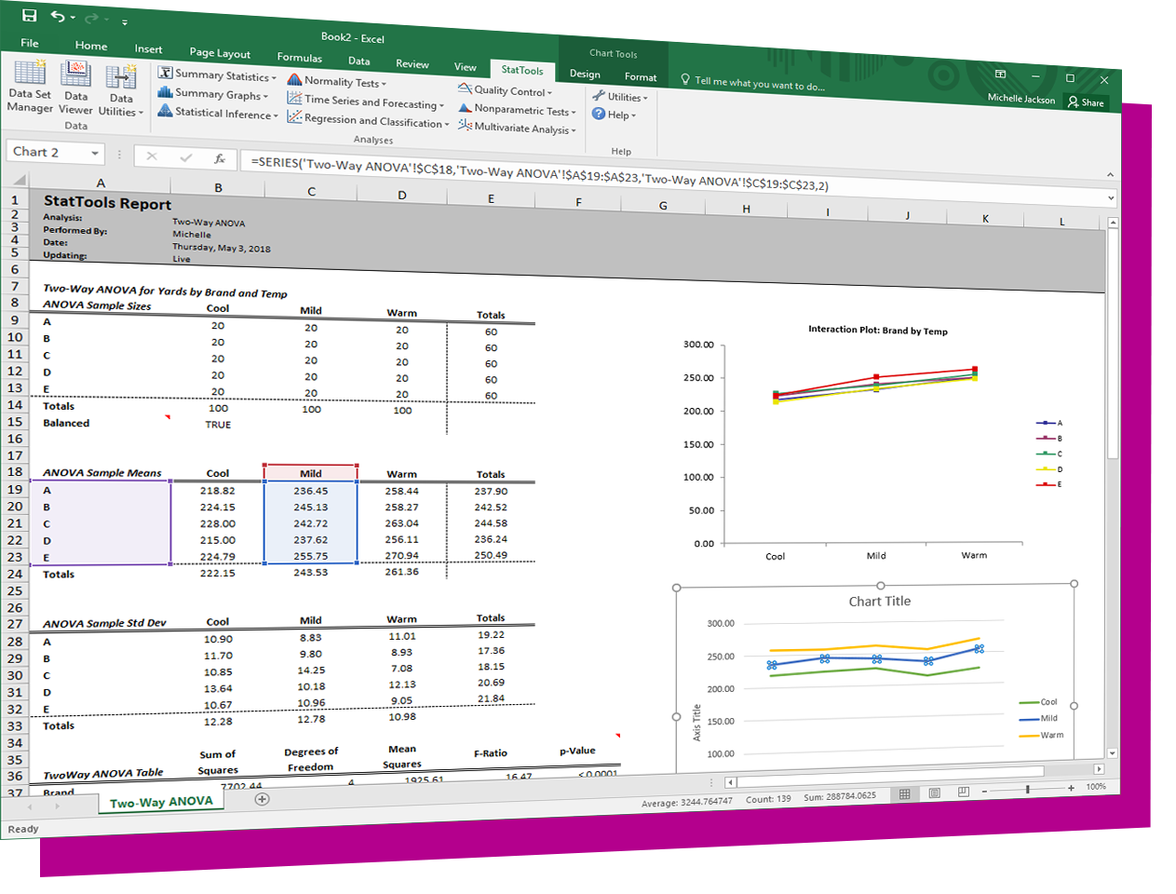The width and height of the screenshot is (1176, 894).
Task: Open the Name Box dropdown arrow
Action: click(95, 153)
